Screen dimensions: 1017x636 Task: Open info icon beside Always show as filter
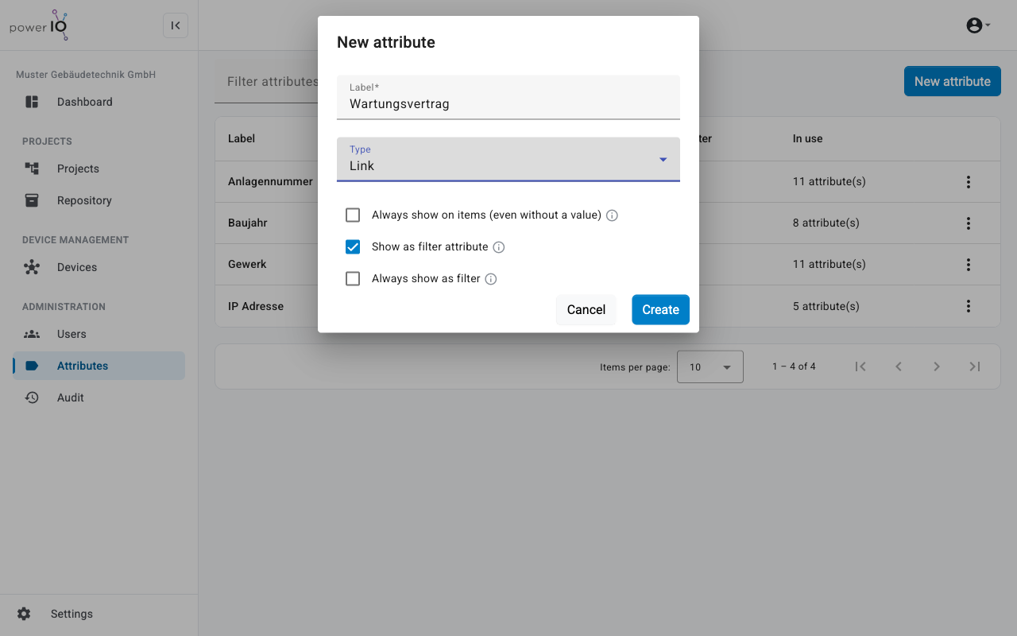pos(491,279)
